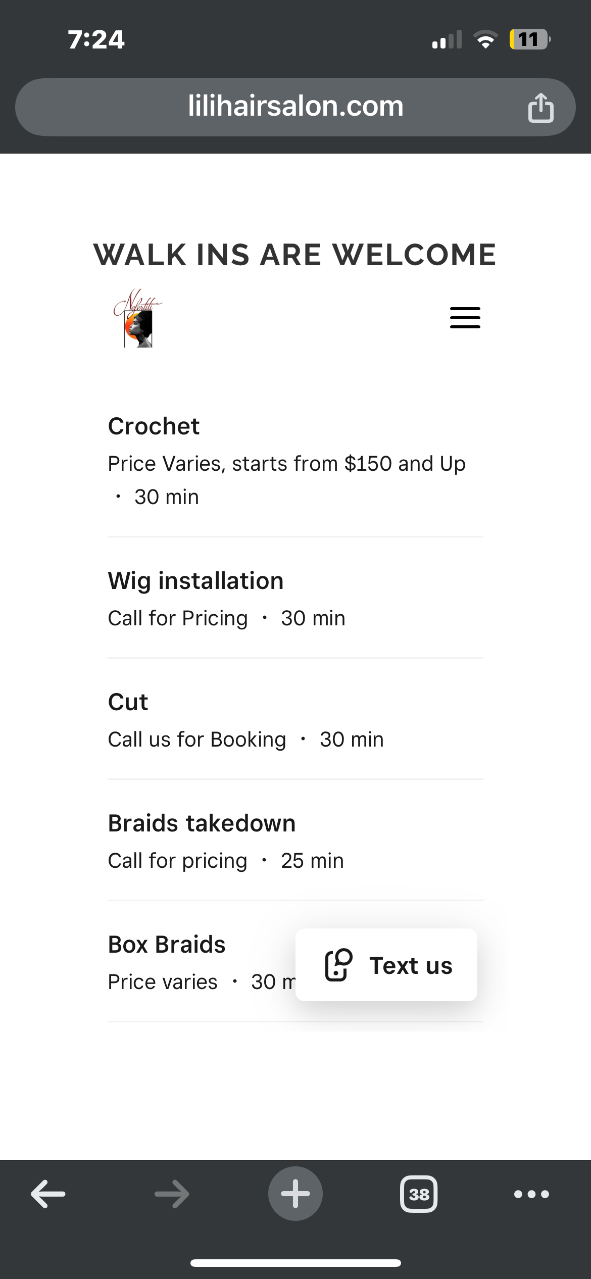The height and width of the screenshot is (1279, 591).
Task: Select the Wig installation service
Action: coord(196,581)
